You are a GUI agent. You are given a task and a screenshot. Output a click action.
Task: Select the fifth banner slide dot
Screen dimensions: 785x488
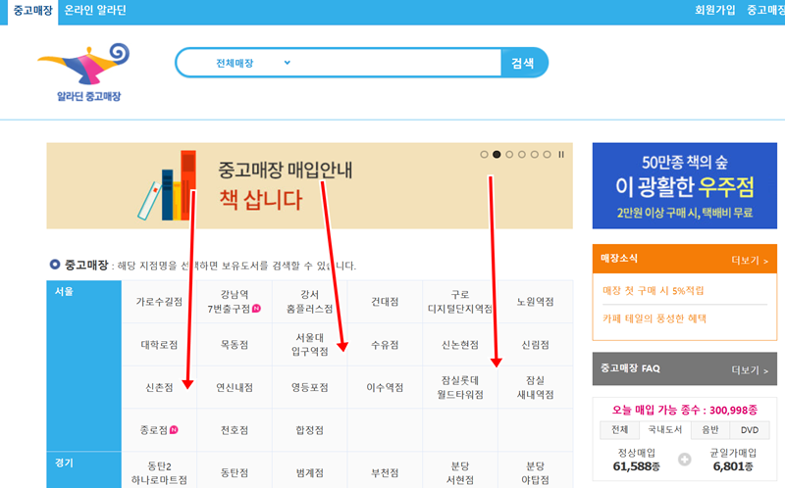(x=534, y=155)
